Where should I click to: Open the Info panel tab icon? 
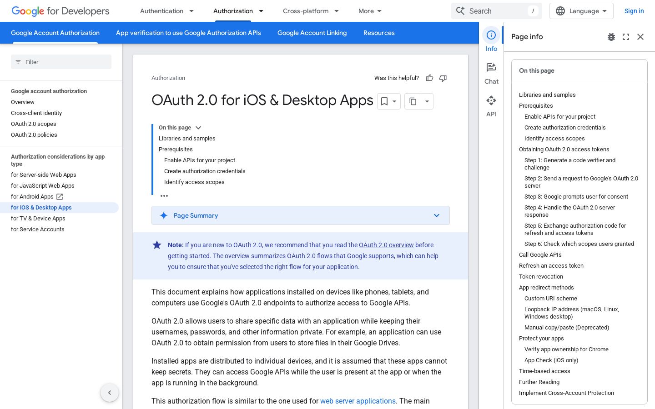491,35
